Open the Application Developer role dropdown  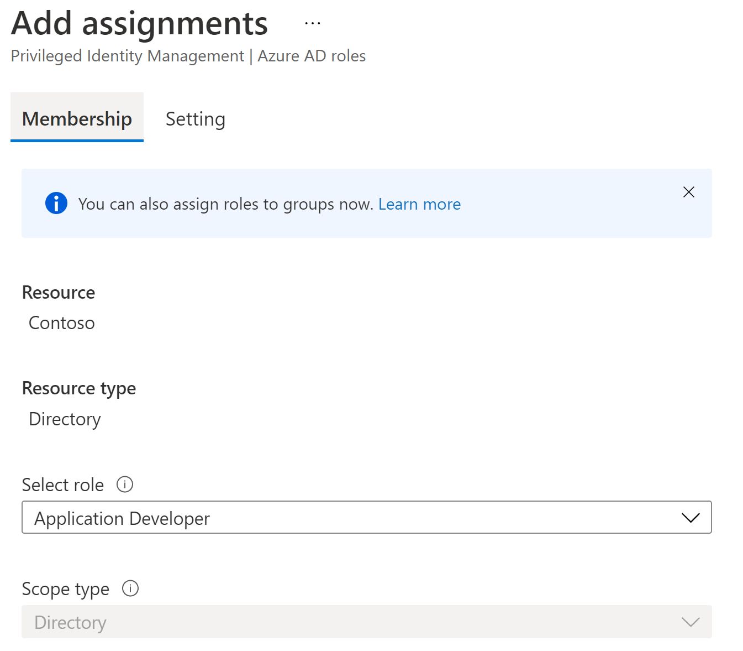(354, 518)
